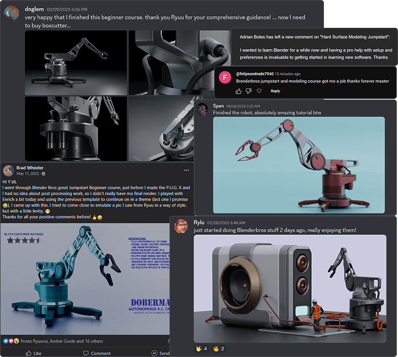
Task: Click the public globe icon beside May 11, 2022
Action: [43, 174]
